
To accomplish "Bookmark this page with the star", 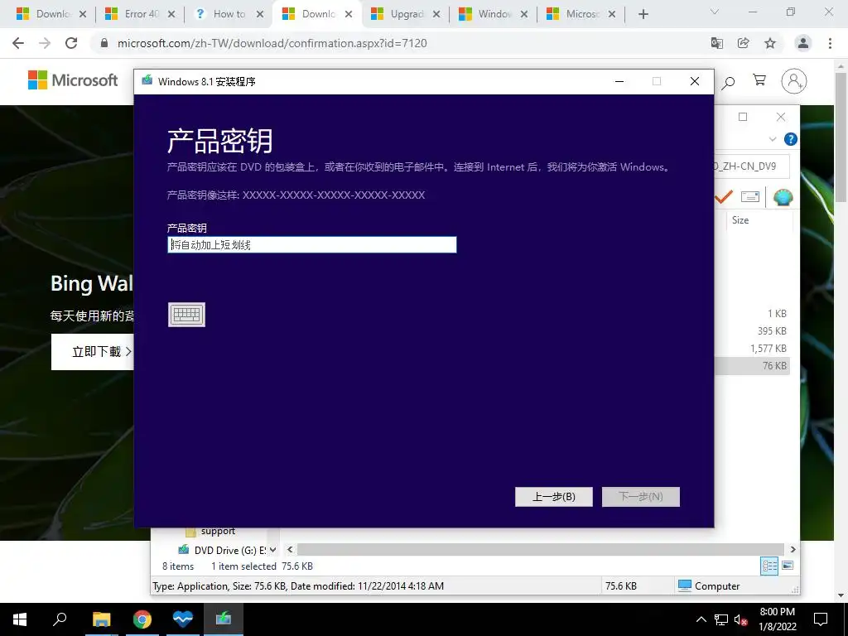I will (770, 43).
